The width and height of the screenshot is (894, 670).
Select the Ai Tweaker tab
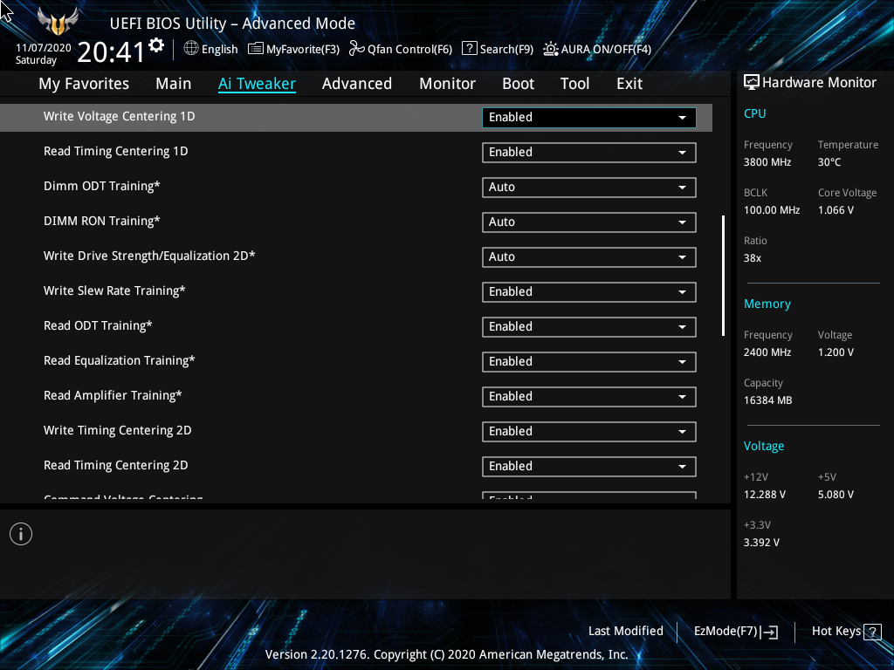click(x=257, y=83)
